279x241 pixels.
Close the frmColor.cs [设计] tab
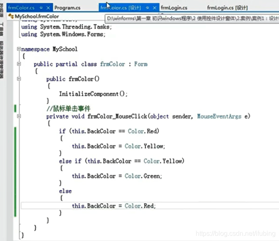[x=155, y=8]
